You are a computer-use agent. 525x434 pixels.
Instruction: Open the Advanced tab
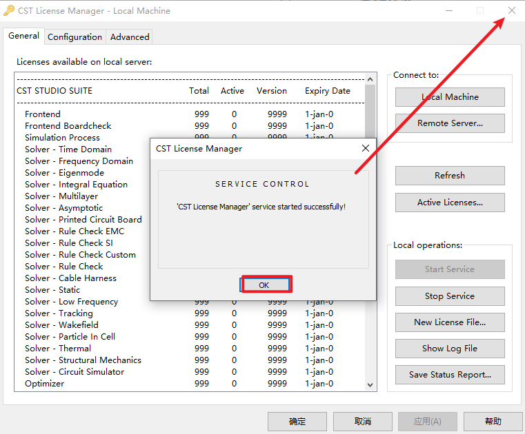pos(130,37)
